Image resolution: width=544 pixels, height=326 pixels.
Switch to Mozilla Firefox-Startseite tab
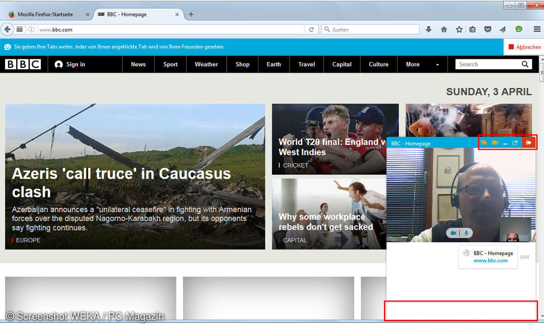click(x=45, y=14)
